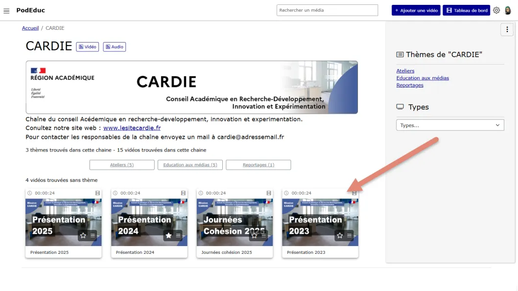518x291 pixels.
Task: Click the CARDIE channel banner image
Action: 191,88
